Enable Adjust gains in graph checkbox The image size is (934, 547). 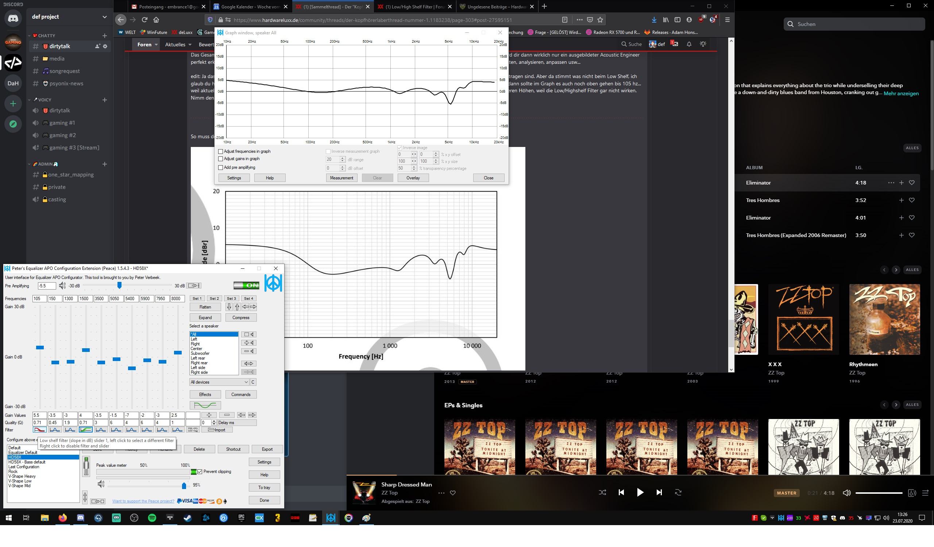point(220,159)
